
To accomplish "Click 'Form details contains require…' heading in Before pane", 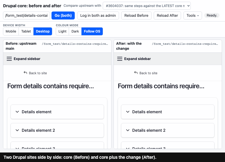I will pos(50,86).
